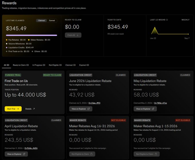Viewport: 195px width, 160px height.
Task: Click the "June 2026 Liquidation Rebate" title
Action: (x=90, y=81)
